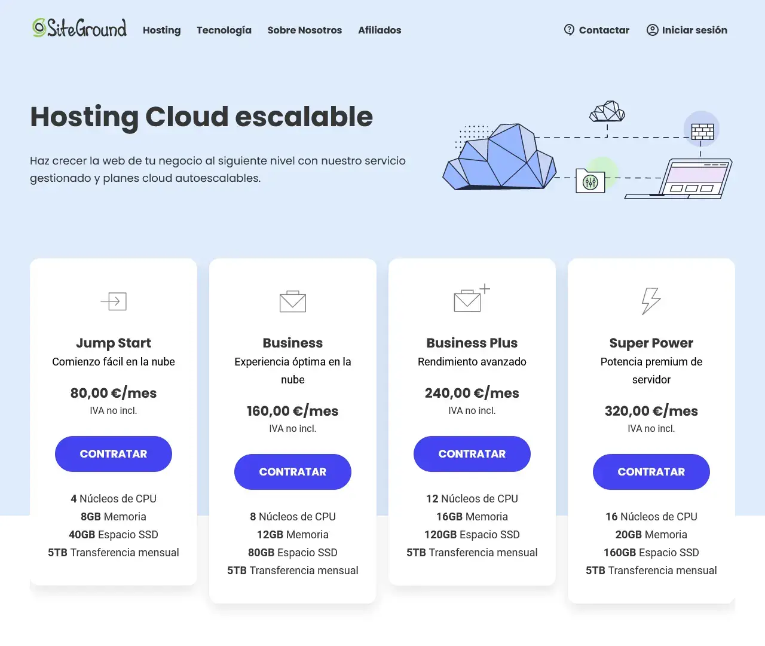Click 'Comienzo fácil en la nube' subtitle
Screen dimensions: 765x646
114,362
